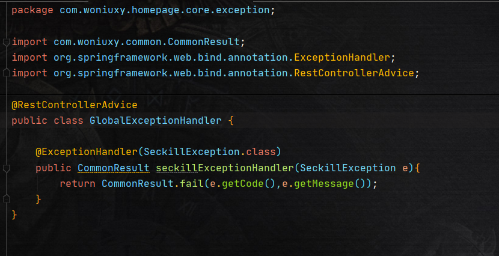The image size is (499, 256).
Task: Click the GlobalExceptionHandler class name
Action: [x=155, y=120]
